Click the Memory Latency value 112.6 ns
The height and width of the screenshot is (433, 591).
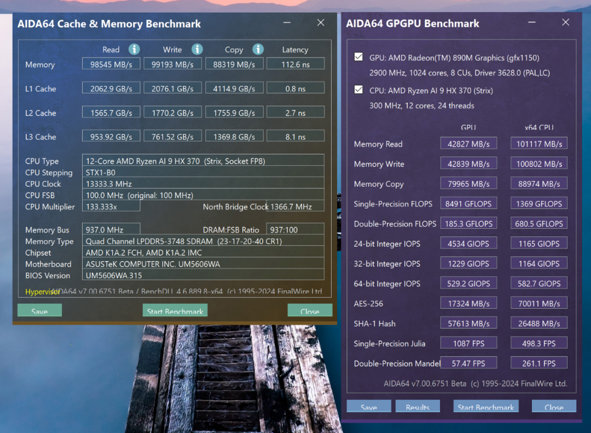point(296,64)
